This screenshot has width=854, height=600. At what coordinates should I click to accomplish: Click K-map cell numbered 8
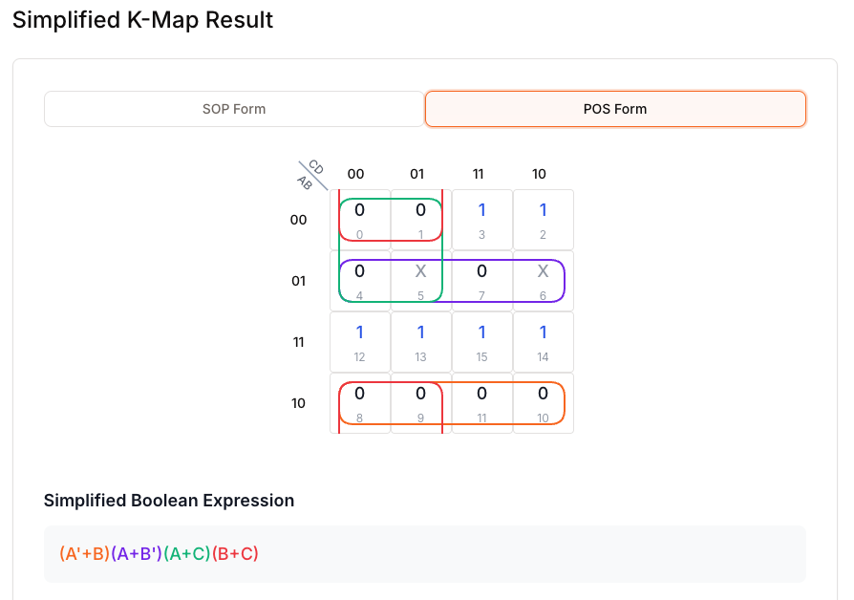pos(360,403)
